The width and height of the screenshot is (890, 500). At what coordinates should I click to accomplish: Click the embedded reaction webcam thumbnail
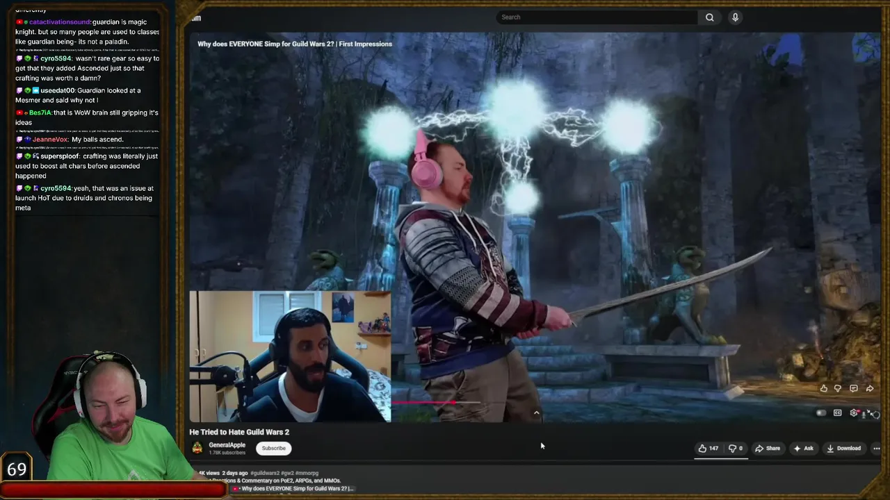coord(290,357)
